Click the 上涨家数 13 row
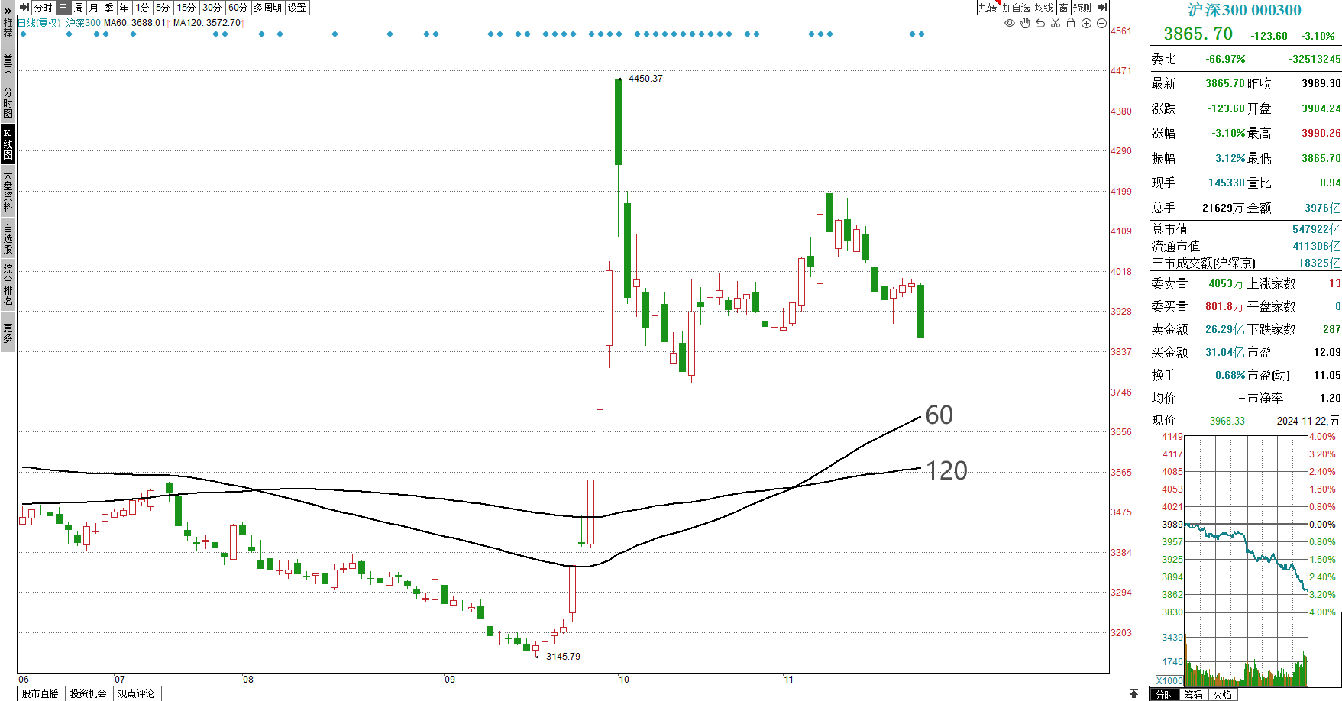The width and height of the screenshot is (1342, 701). pyautogui.click(x=1294, y=283)
